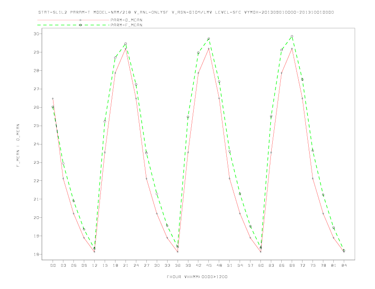Image resolution: width=375 pixels, height=289 pixels.
Task: Click the y-axis tick label 25
Action: [x=36, y=126]
